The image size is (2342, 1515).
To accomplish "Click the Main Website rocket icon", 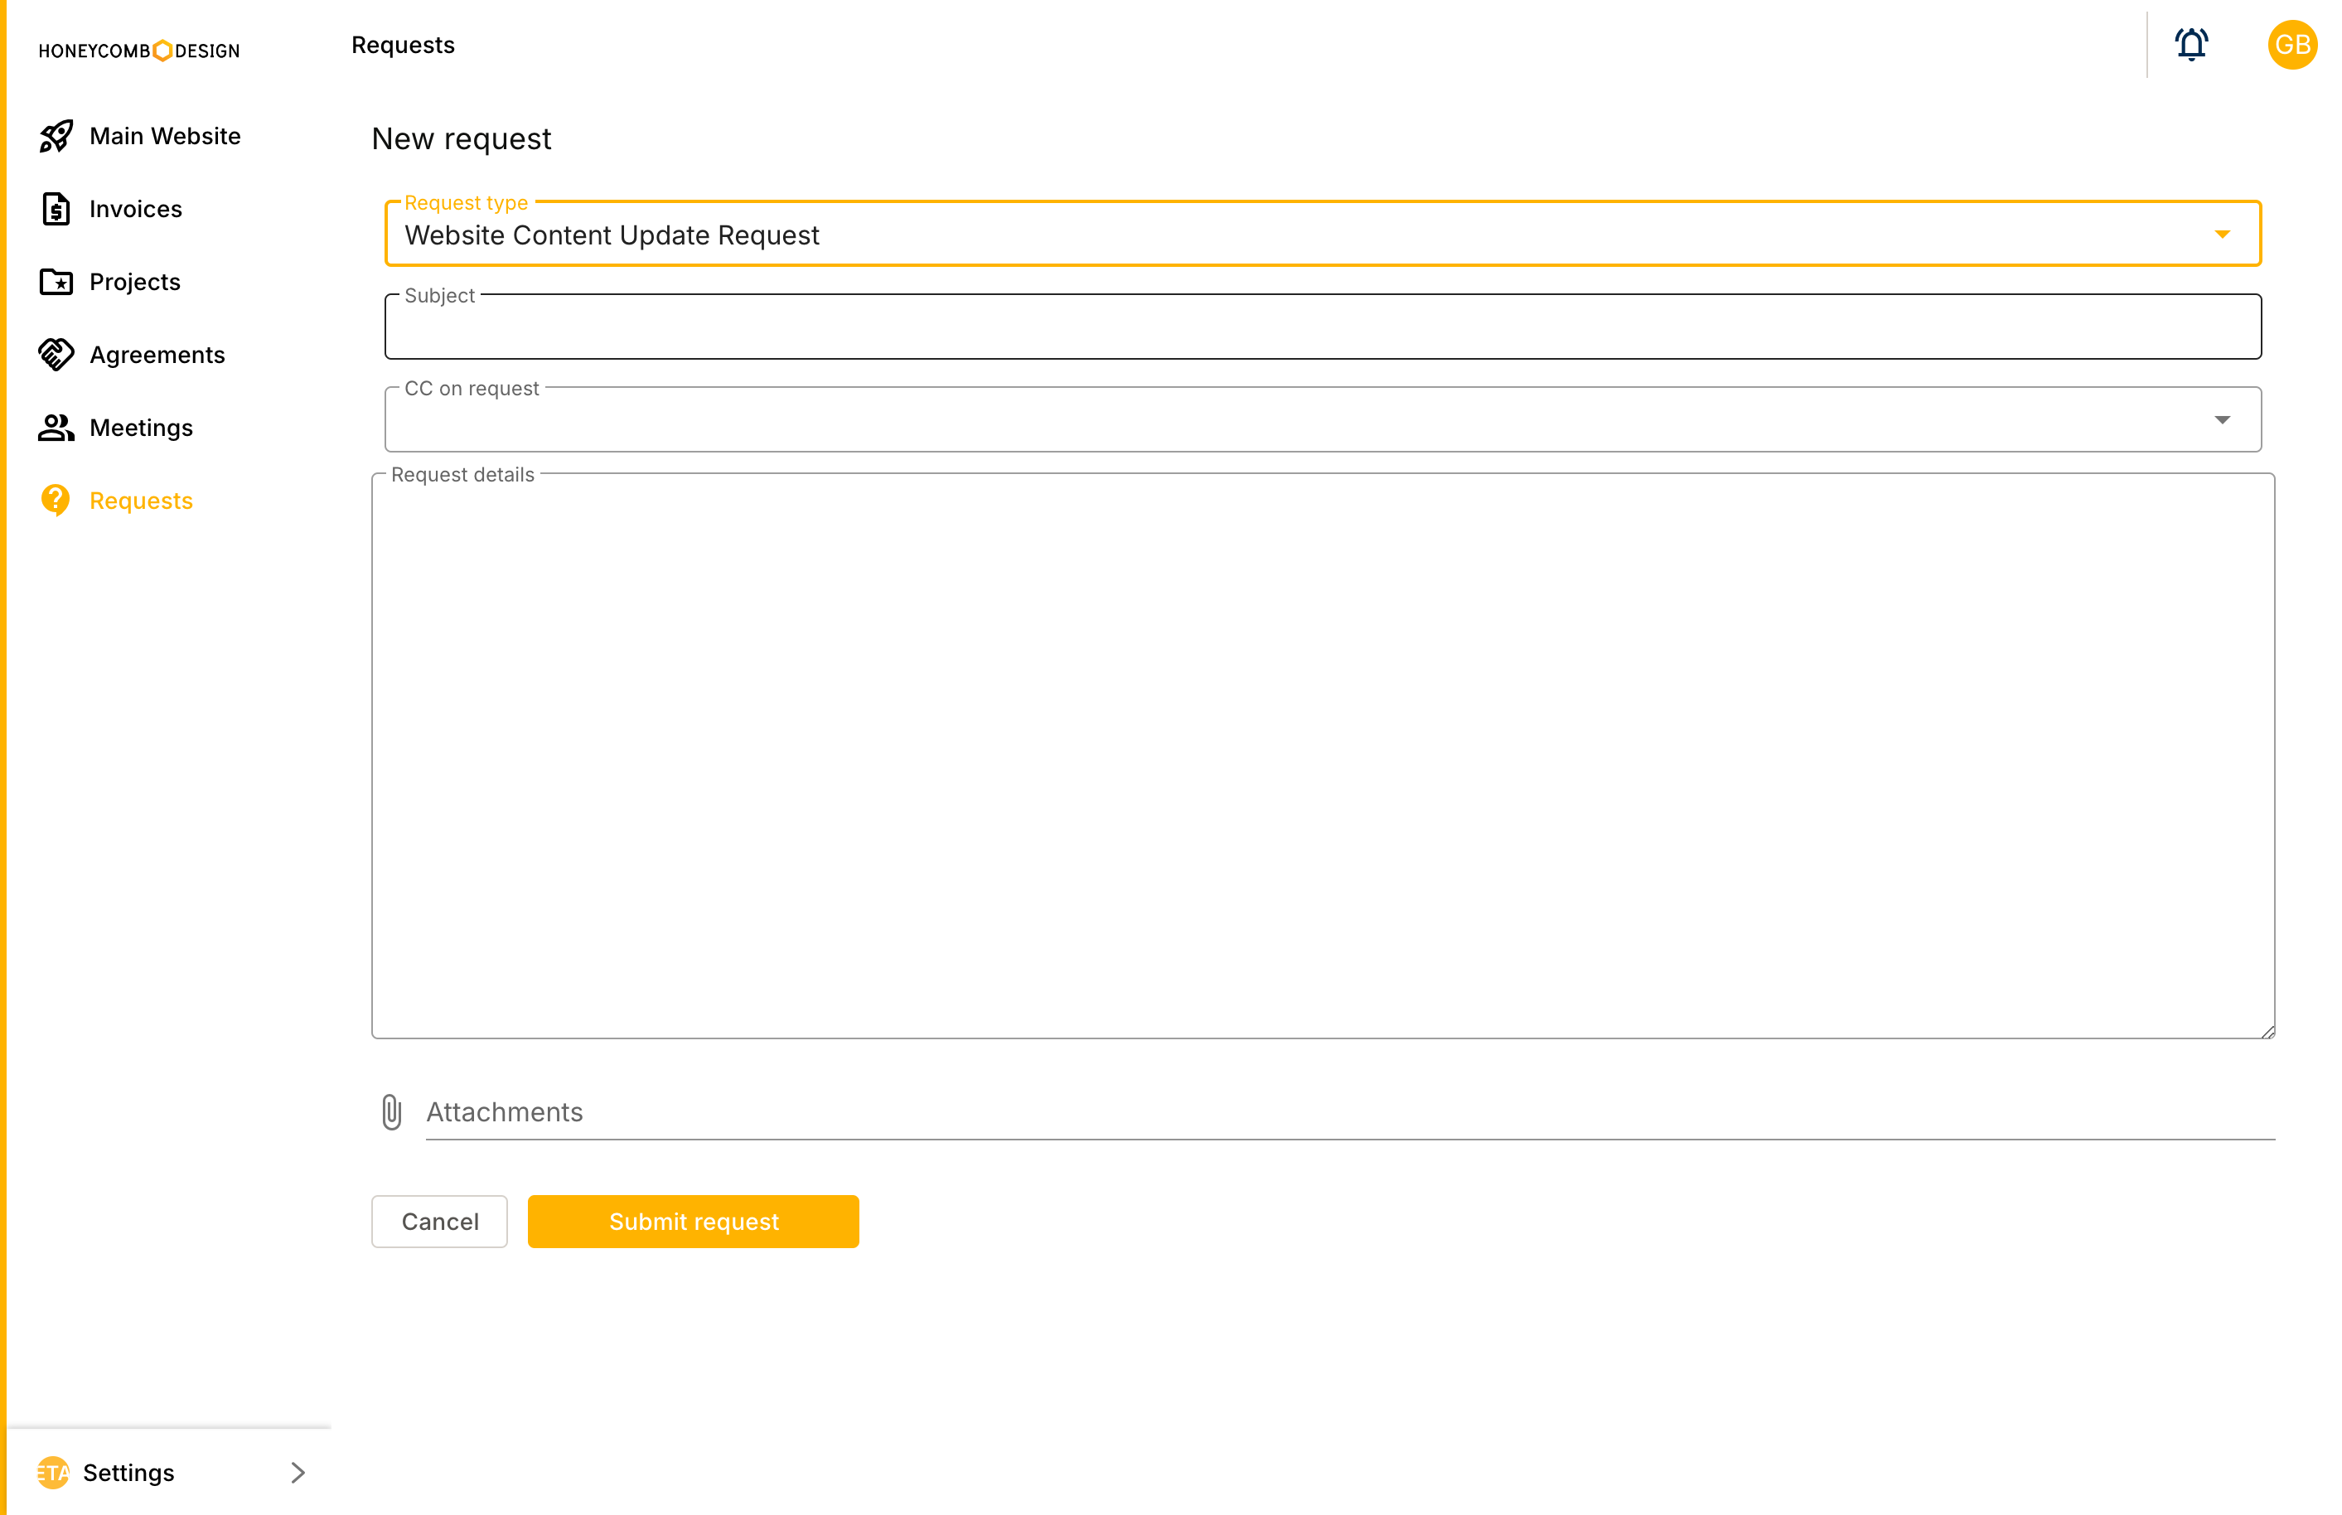I will pos(56,136).
